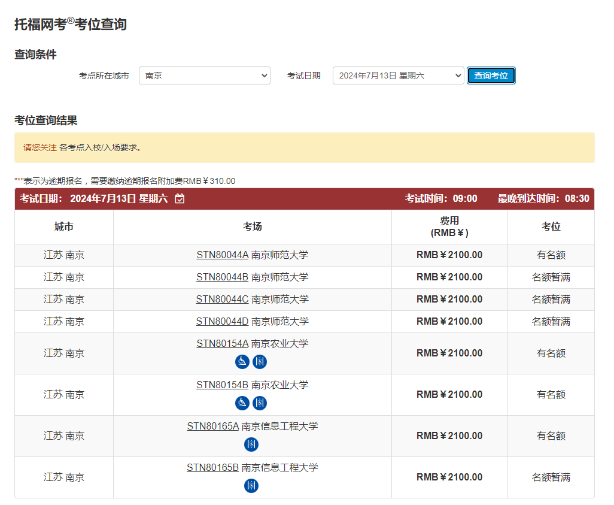Click 考试时间: 09:00 in the red header
Viewport: 614px width, 505px height.
pos(441,199)
